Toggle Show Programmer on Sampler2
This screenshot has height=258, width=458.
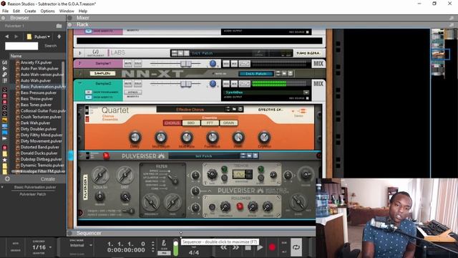[x=89, y=92]
